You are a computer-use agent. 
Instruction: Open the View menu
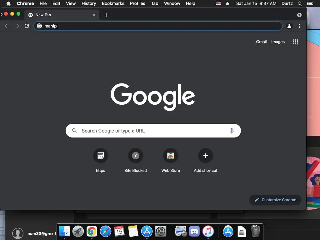pyautogui.click(x=71, y=3)
